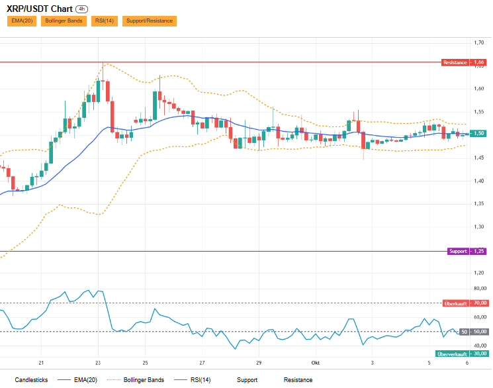
Task: Click the RSI(14) indicator tag
Action: click(105, 21)
